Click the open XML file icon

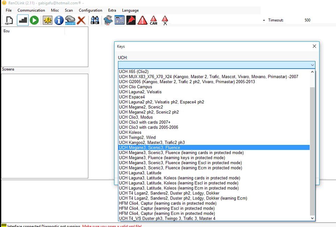click(x=9, y=20)
